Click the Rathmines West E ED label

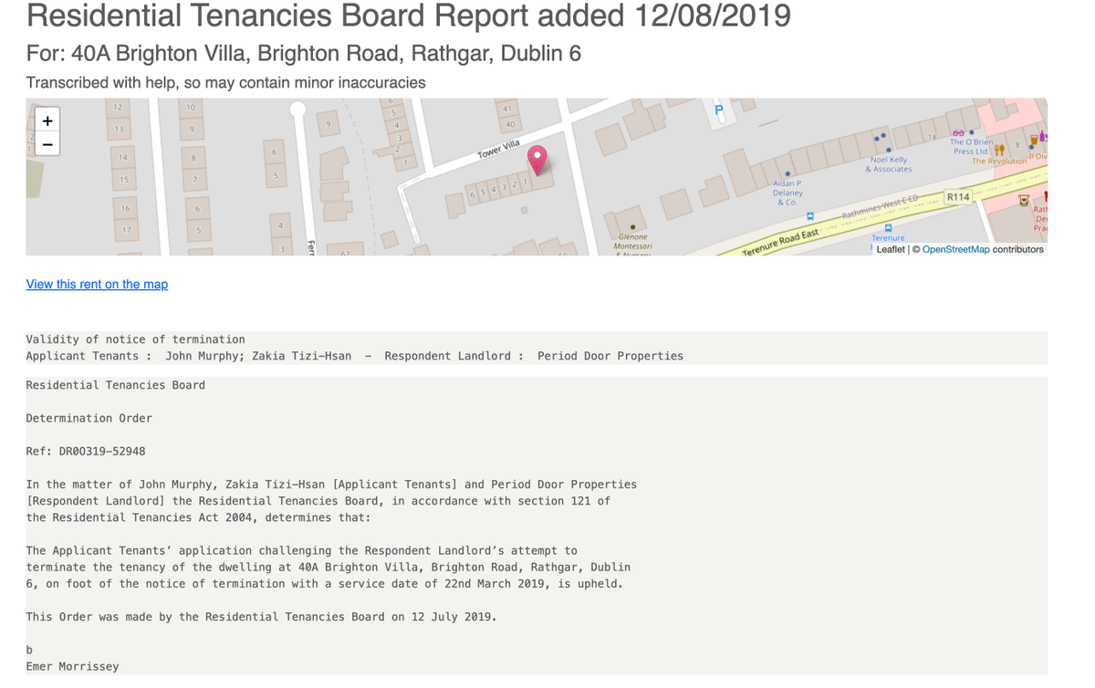[x=879, y=205]
